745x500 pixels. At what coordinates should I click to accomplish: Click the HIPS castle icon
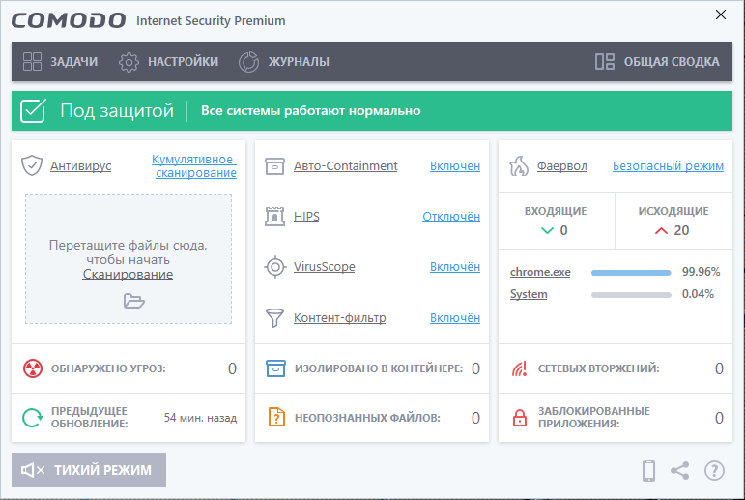pyautogui.click(x=274, y=217)
